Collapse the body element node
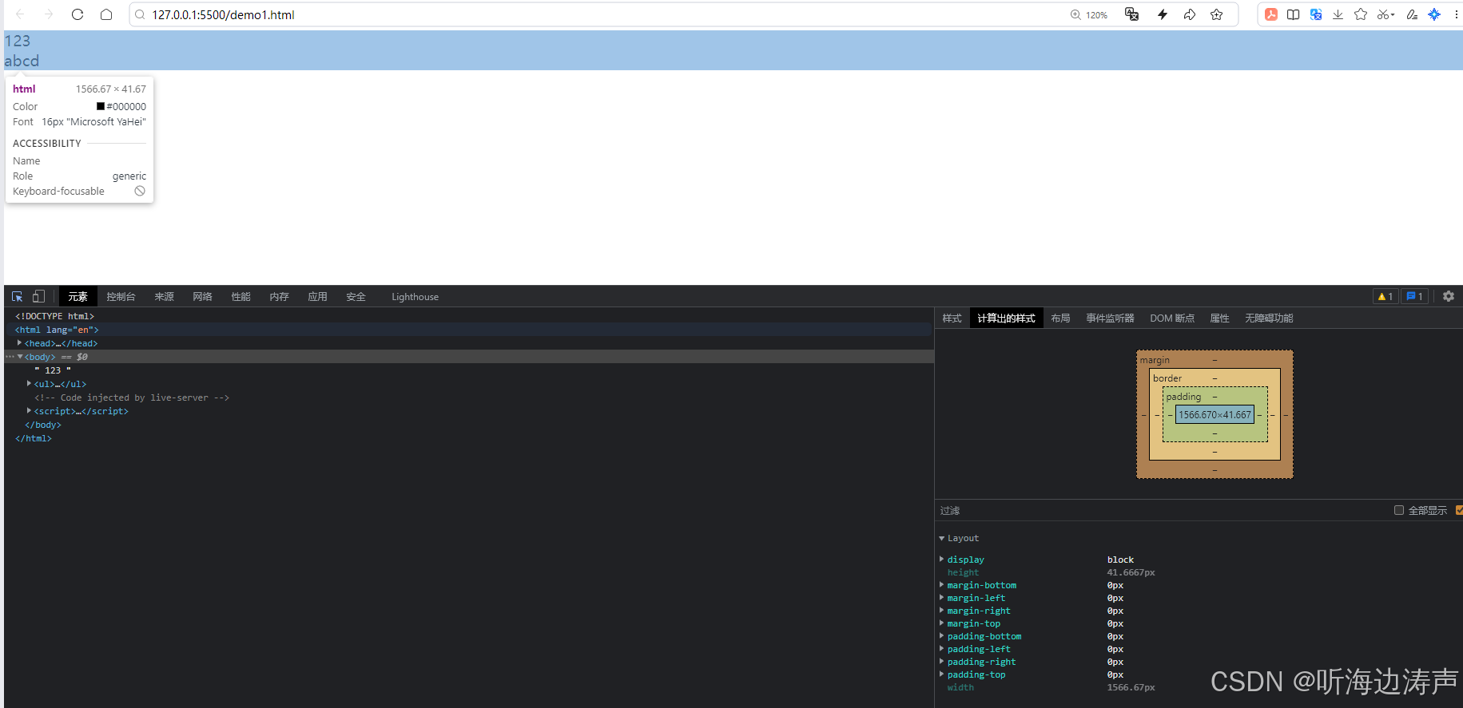1463x708 pixels. 20,357
